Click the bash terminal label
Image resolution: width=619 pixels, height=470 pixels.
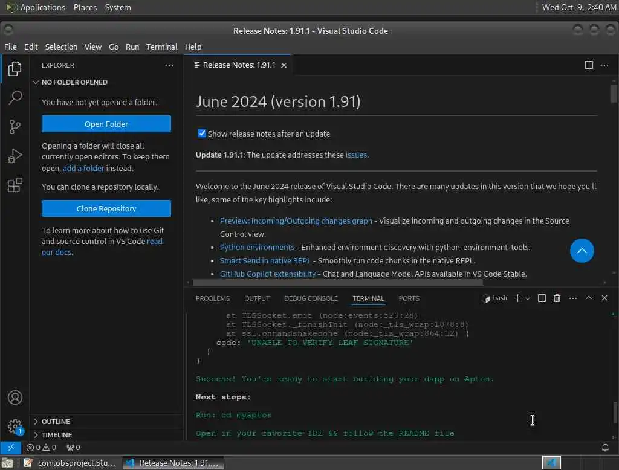click(494, 298)
